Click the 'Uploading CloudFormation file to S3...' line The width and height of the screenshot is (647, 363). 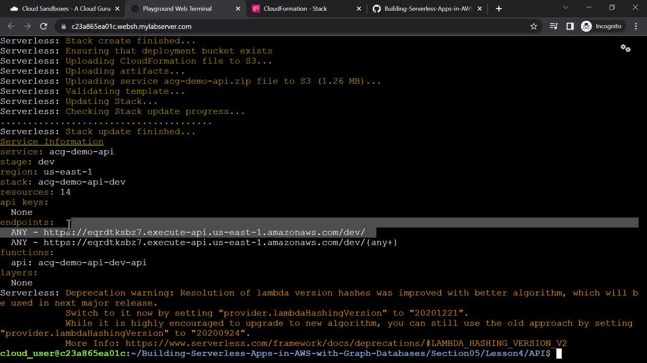point(136,61)
